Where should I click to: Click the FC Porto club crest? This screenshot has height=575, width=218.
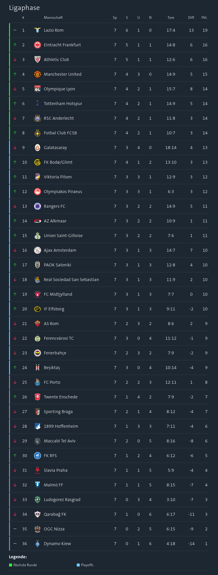tap(38, 382)
